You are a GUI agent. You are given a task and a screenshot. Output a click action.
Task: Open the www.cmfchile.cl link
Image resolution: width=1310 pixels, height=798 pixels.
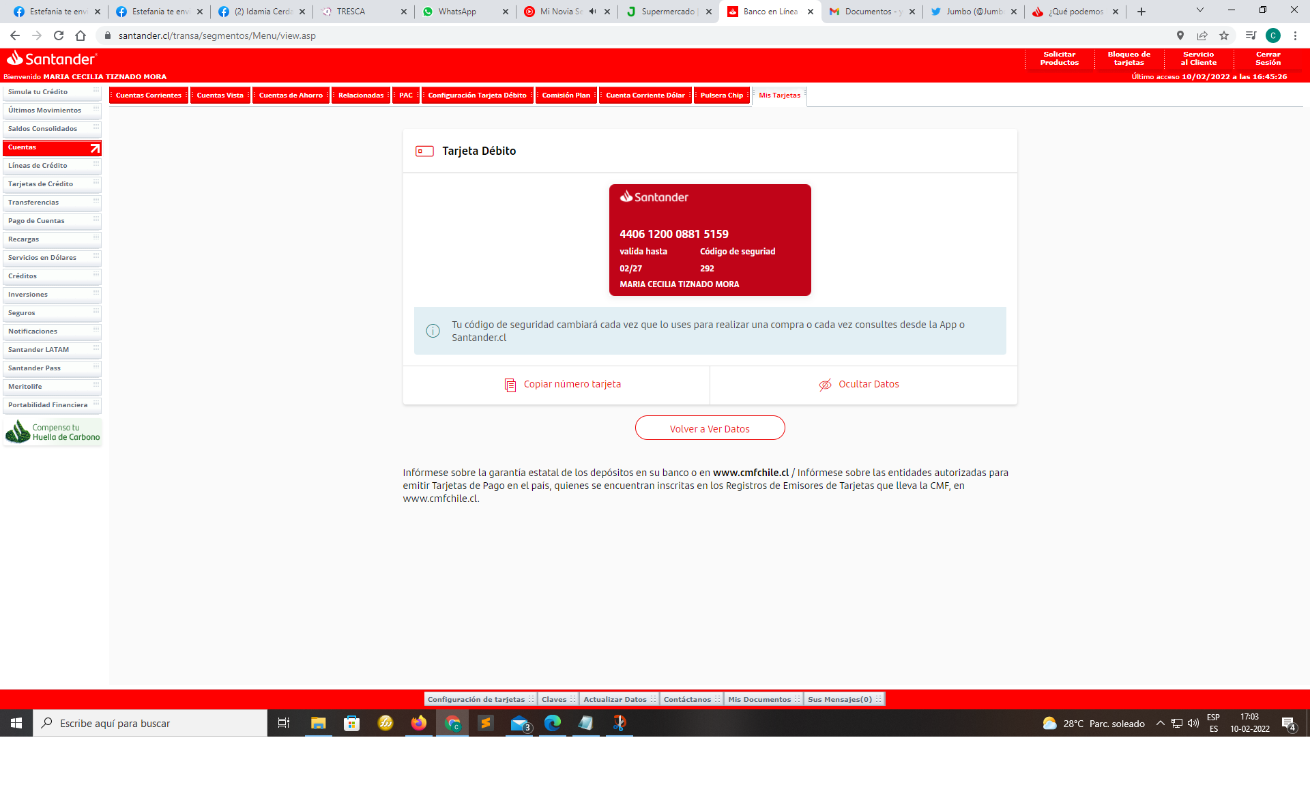point(751,473)
